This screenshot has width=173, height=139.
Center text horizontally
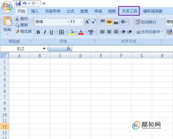109,32
